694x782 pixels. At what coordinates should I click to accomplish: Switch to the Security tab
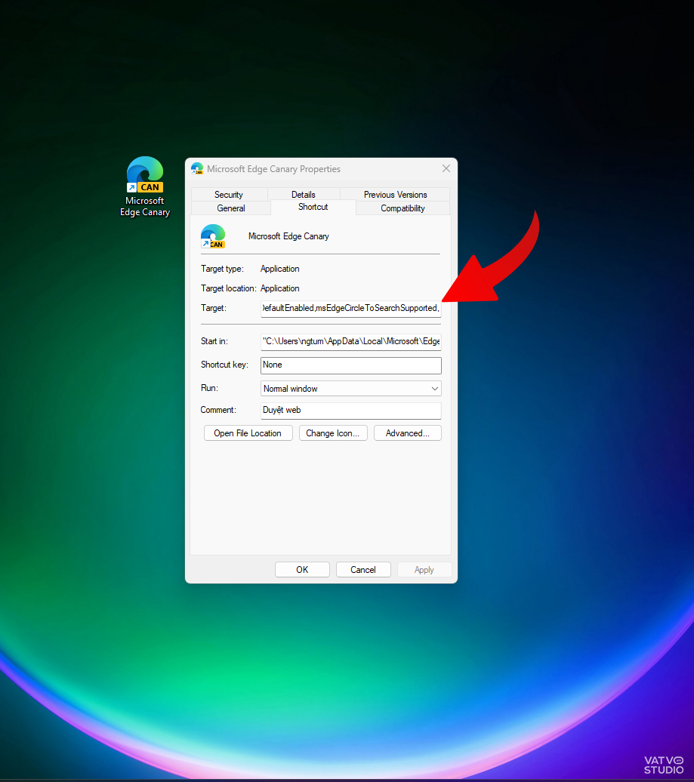click(x=229, y=195)
